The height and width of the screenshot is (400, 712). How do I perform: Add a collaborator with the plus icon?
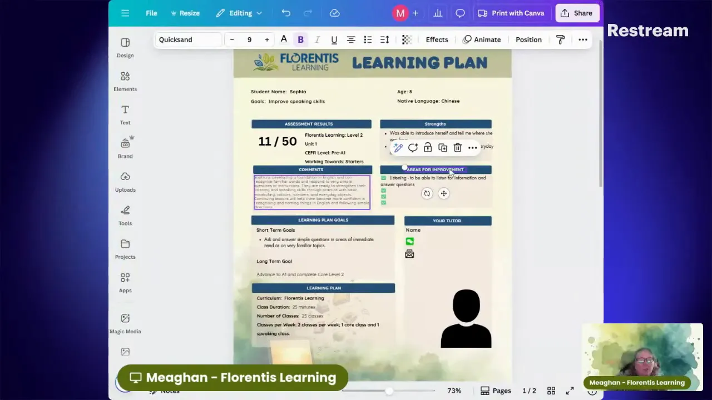pos(415,13)
